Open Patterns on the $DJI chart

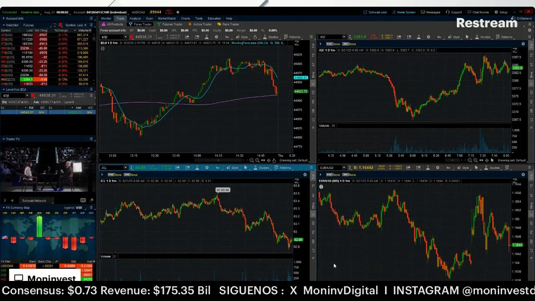[292, 37]
